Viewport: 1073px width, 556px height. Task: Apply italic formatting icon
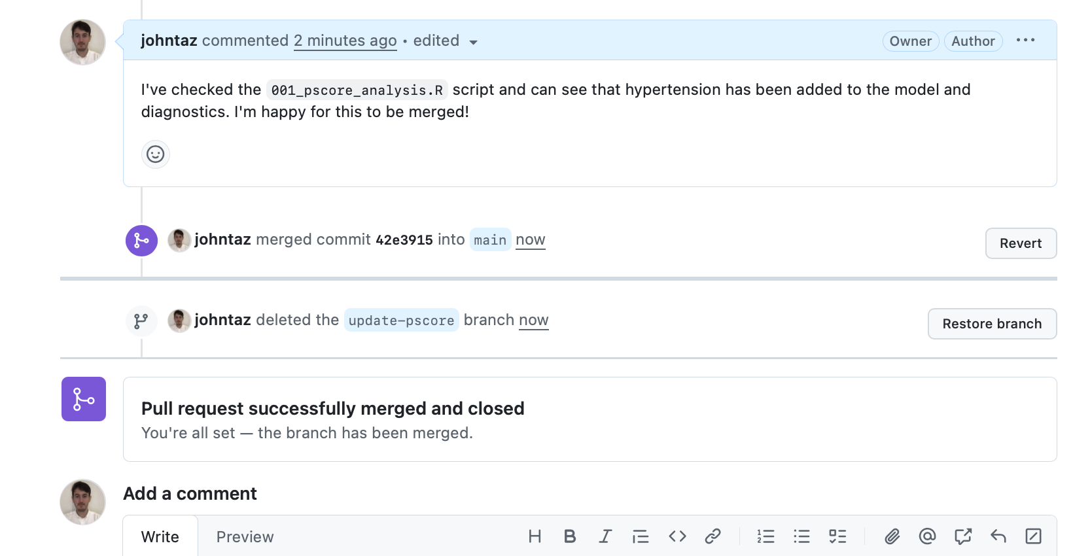point(605,536)
